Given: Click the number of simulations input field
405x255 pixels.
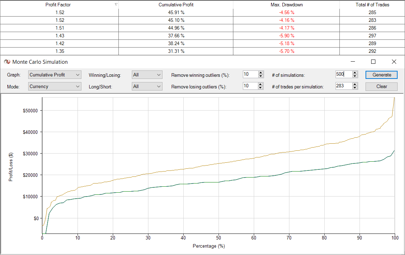Looking at the screenshot, I should tap(343, 75).
